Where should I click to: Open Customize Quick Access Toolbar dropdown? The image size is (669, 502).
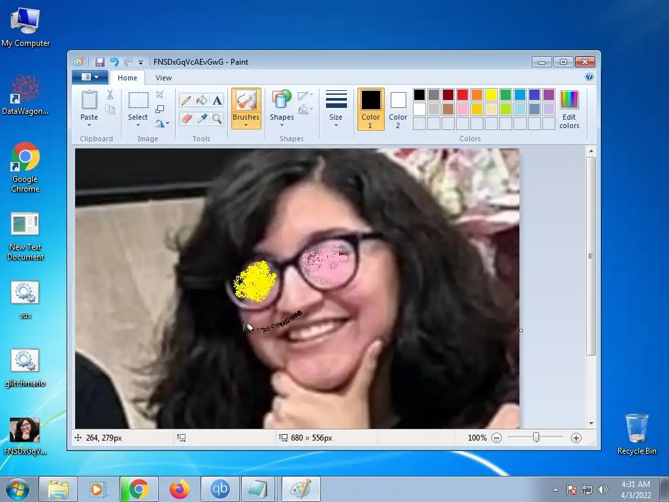141,62
